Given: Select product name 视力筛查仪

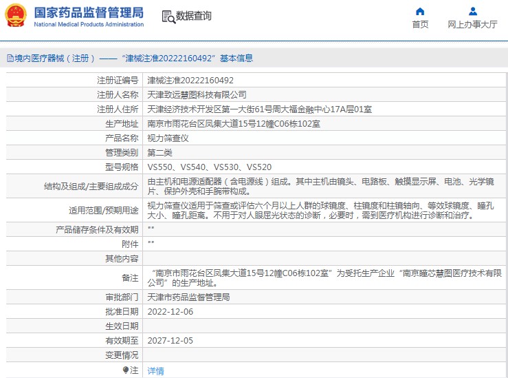Looking at the screenshot, I should (x=168, y=138).
